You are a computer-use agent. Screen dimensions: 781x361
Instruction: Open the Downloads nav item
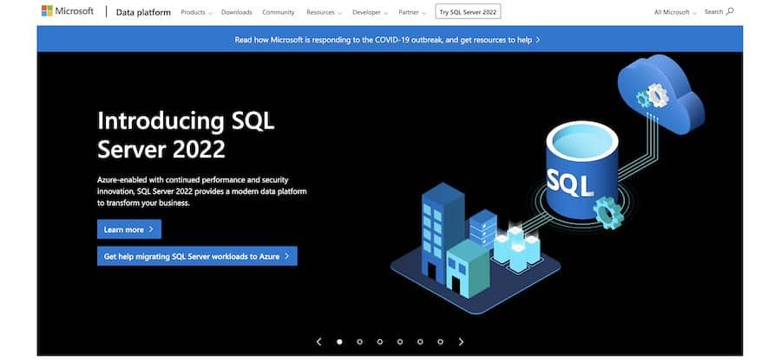pos(237,12)
